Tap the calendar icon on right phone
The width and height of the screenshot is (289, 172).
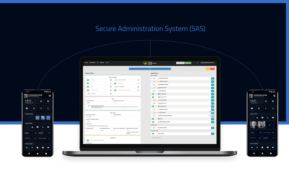[x=274, y=101]
